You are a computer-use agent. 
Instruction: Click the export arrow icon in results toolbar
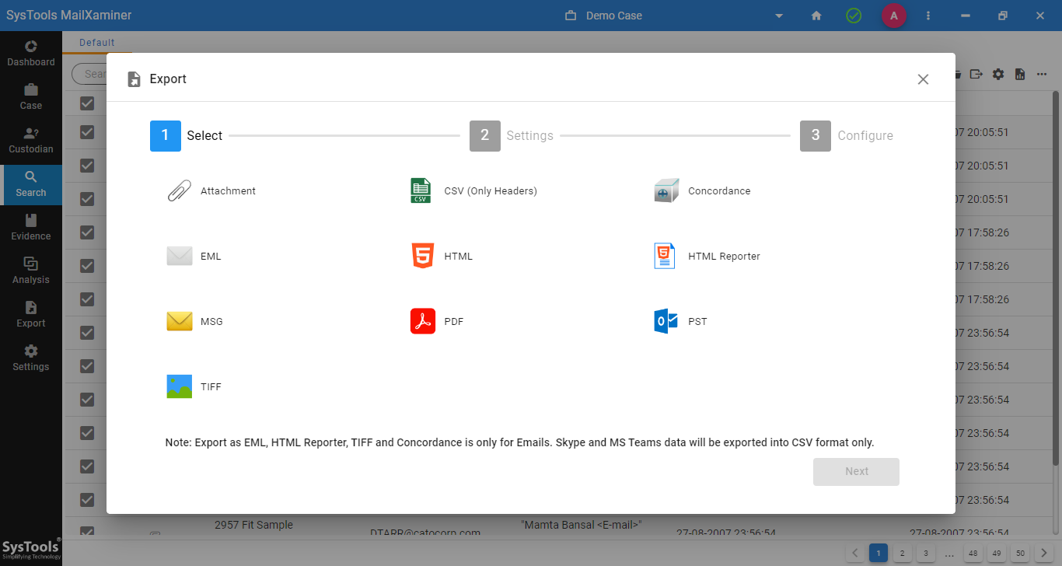[976, 74]
